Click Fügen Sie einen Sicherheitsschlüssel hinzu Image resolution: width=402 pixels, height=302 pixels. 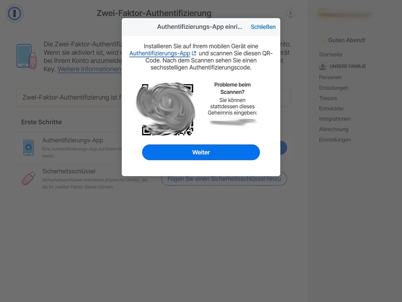[x=224, y=179]
